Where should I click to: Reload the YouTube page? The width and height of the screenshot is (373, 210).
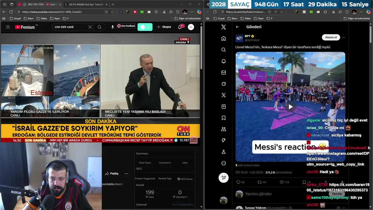[x=11, y=12]
